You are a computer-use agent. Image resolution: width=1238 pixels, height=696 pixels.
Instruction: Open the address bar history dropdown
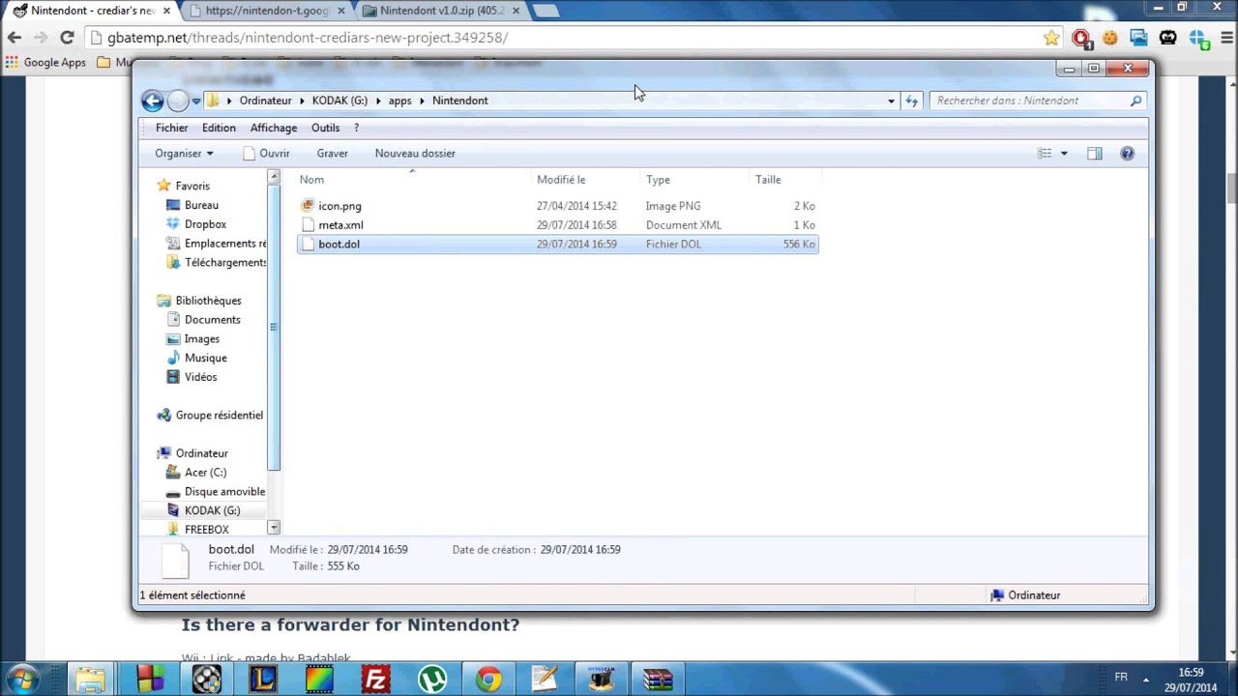coord(891,101)
